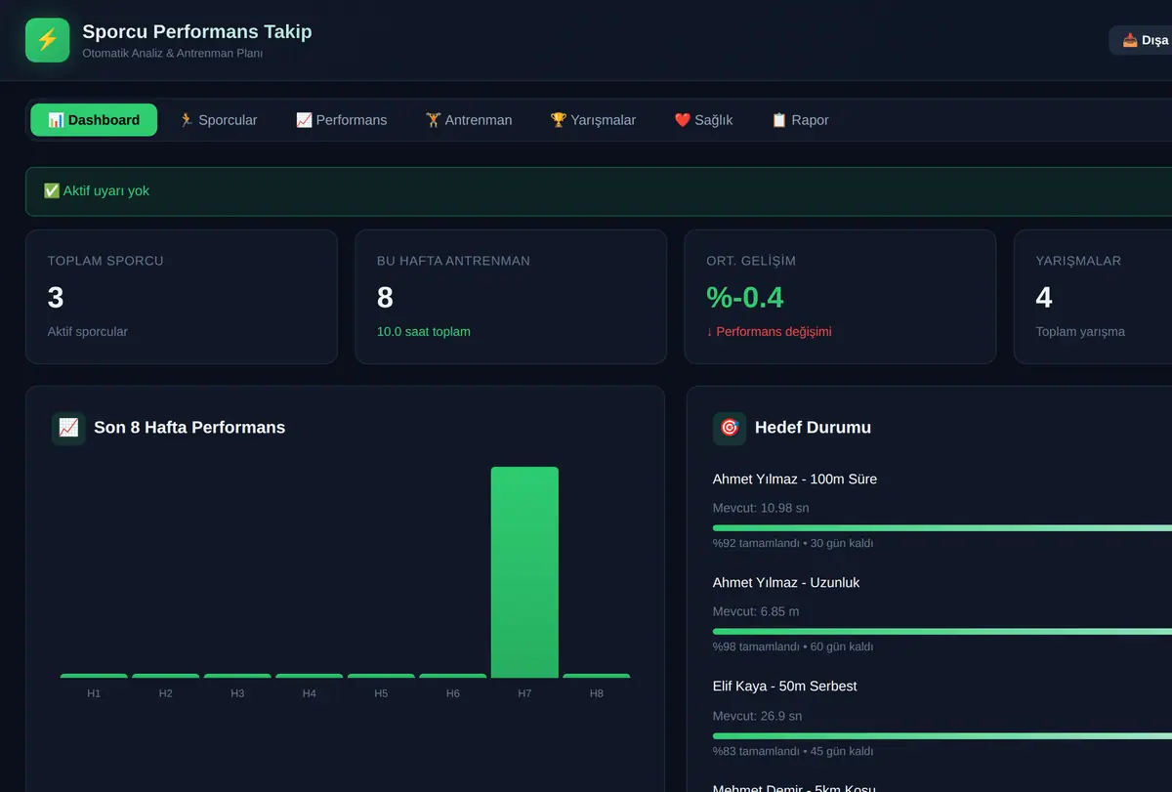This screenshot has width=1172, height=792.
Task: Click 'Mevcut: 10.98 sn' value
Action: pos(761,508)
